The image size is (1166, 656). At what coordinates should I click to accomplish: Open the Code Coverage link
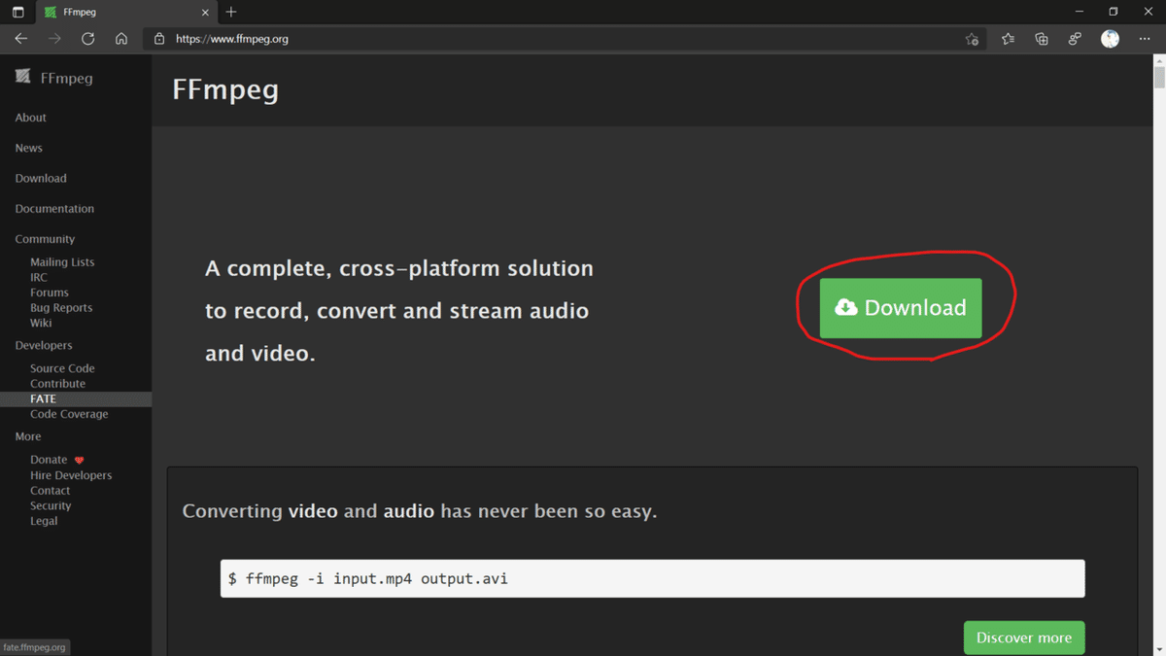click(69, 414)
